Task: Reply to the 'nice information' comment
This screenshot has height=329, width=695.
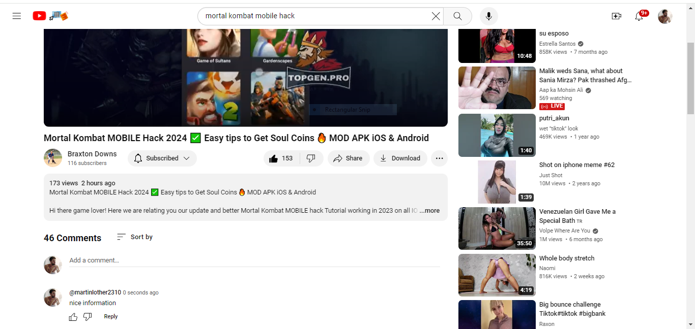Action: pyautogui.click(x=111, y=316)
